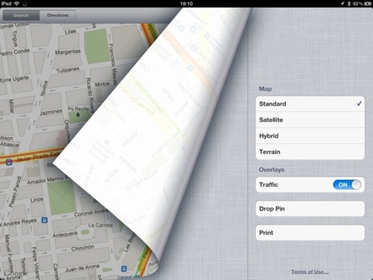Tap the Lirios street label
Viewport: 373px width, 280px height.
tap(37, 200)
